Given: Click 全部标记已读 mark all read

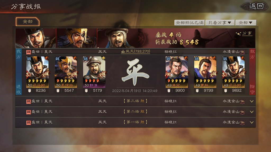Looking at the screenshot, I should (189, 23).
